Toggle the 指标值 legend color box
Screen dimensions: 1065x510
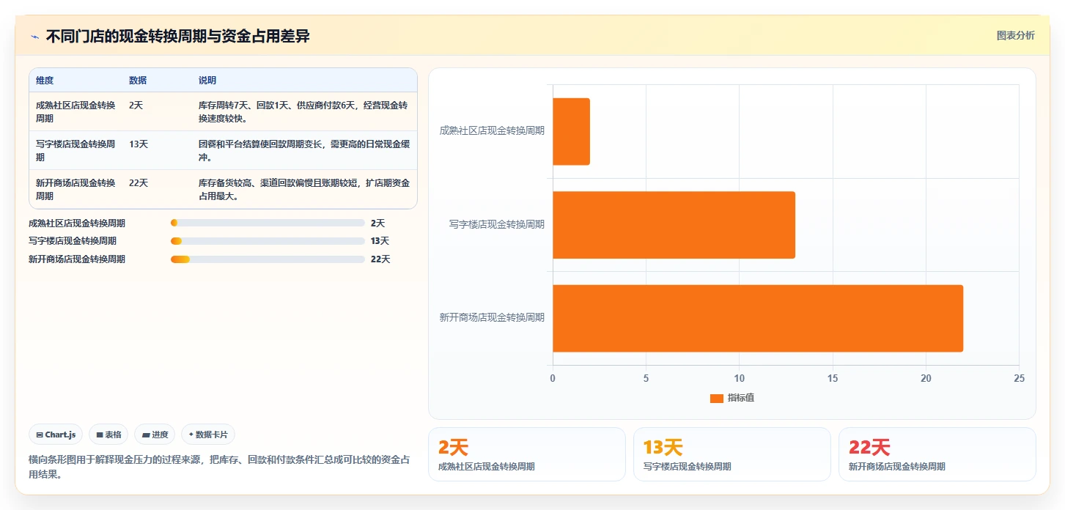click(716, 398)
